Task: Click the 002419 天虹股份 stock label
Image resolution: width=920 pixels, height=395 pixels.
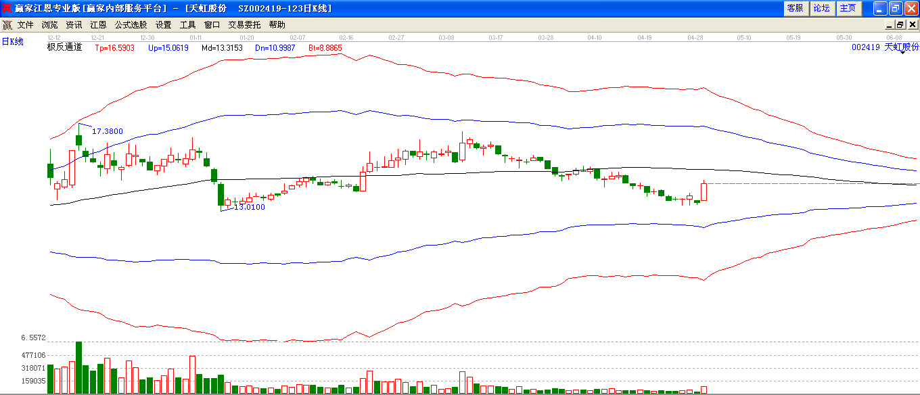Action: coord(885,47)
